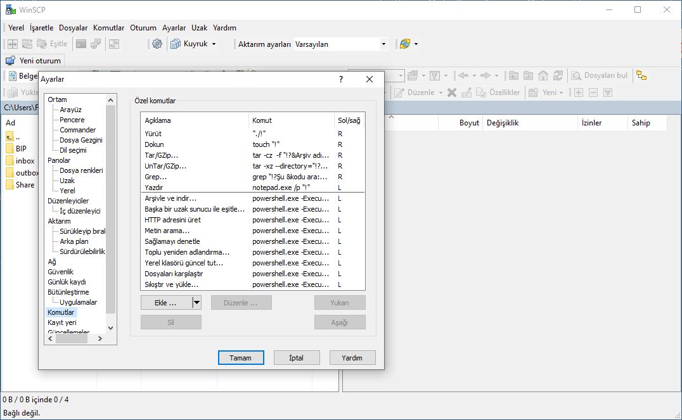Click the Eşitle synchronize toolbar icon
This screenshot has height=420, width=682.
[x=42, y=44]
